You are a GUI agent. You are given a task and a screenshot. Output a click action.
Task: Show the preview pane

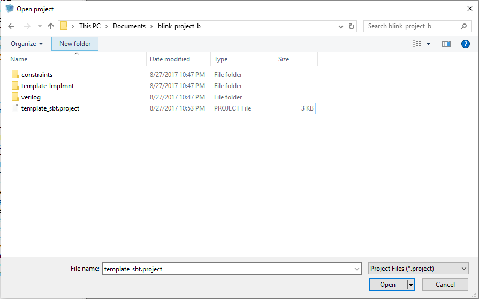coord(446,44)
